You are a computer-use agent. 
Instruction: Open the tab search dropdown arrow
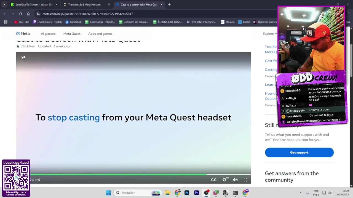4,4
